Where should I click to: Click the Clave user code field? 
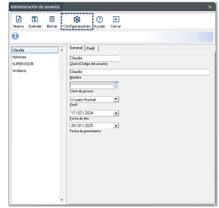[94, 58]
